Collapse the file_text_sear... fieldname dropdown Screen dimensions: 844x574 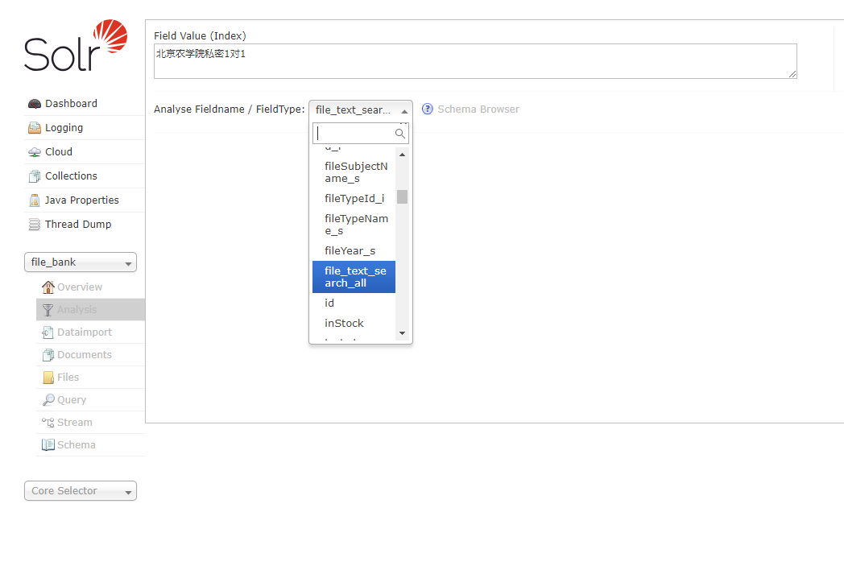[361, 109]
